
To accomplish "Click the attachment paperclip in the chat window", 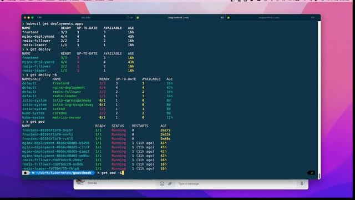I will coord(170,184).
